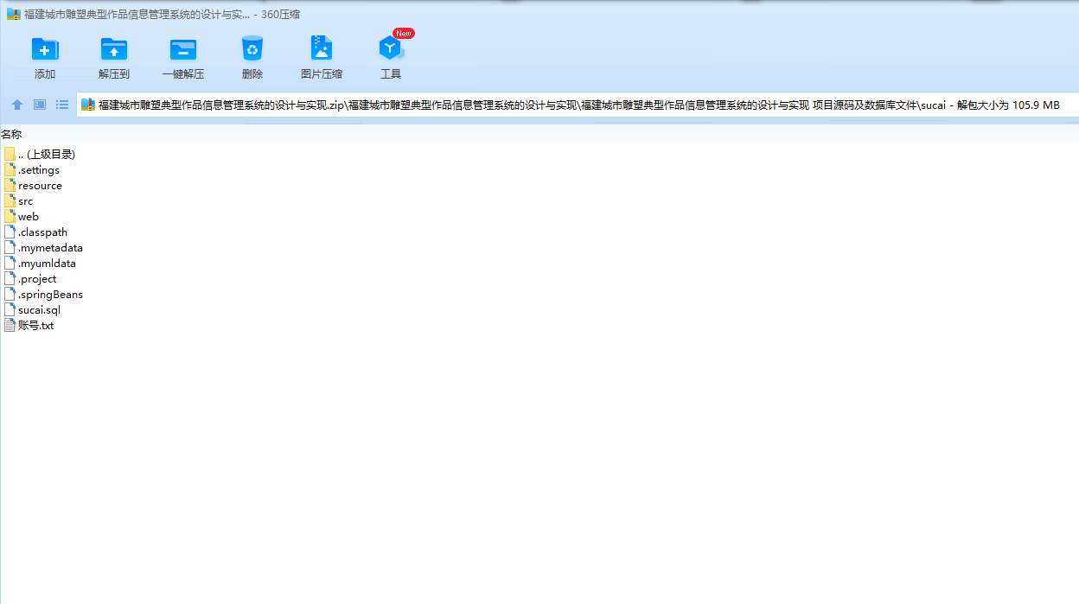Click the .project file icon

10,278
